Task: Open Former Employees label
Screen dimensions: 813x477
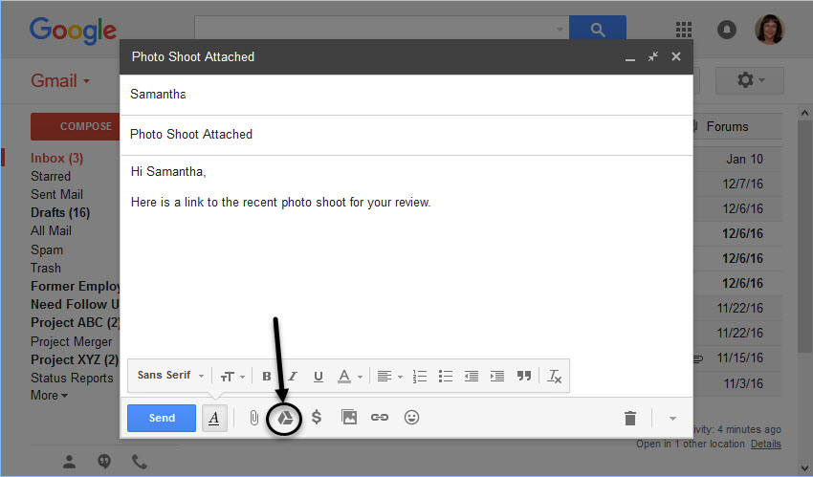Action: click(x=76, y=286)
